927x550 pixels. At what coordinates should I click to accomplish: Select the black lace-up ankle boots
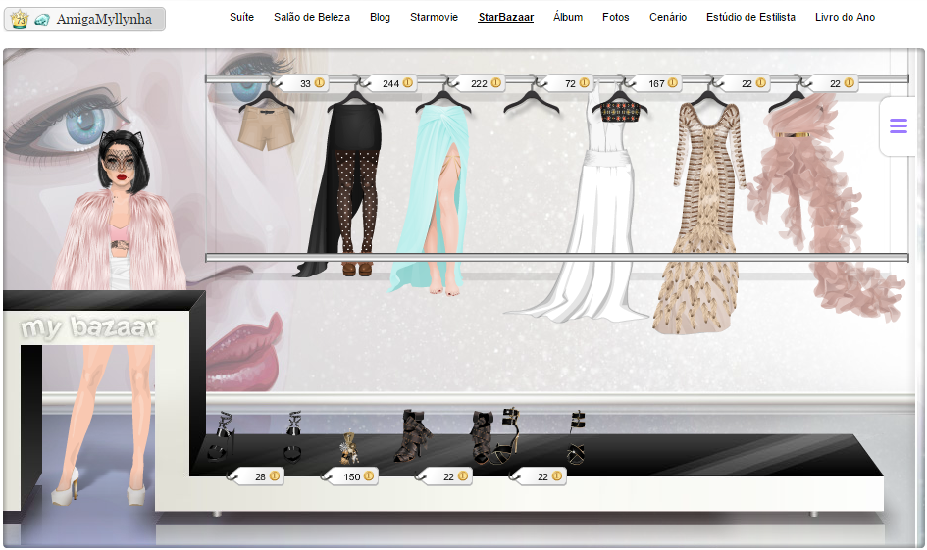(x=411, y=438)
